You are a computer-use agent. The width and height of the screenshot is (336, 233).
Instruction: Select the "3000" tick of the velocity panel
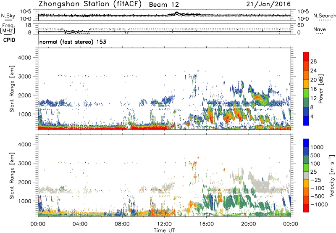(25, 163)
